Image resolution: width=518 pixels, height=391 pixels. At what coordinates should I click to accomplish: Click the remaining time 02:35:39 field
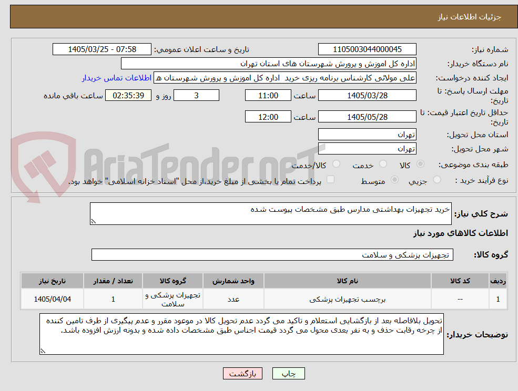[128, 96]
